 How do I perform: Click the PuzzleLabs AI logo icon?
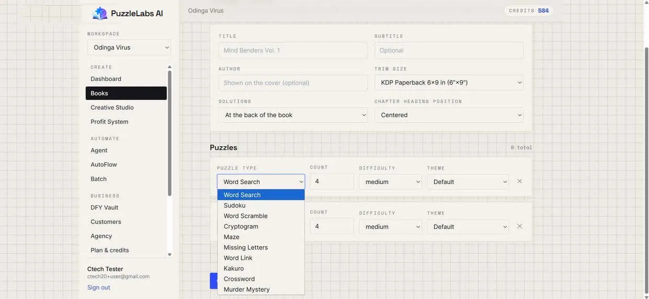[x=99, y=14]
